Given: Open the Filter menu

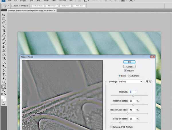Looking at the screenshot, I should 46,1.
